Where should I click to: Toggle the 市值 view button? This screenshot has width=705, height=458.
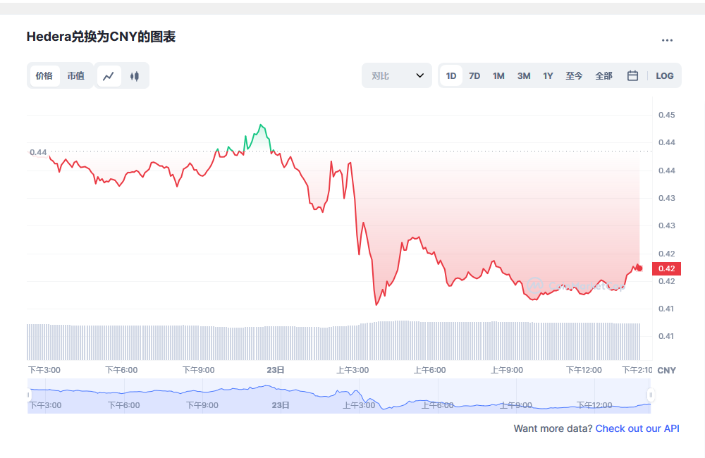(76, 75)
